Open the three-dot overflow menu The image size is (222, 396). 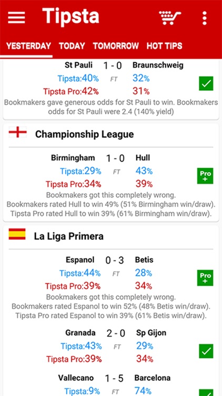205,18
